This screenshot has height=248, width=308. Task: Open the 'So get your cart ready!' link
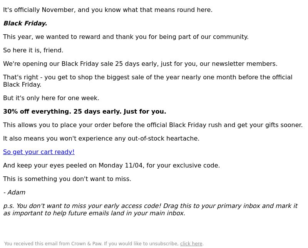click(x=39, y=152)
